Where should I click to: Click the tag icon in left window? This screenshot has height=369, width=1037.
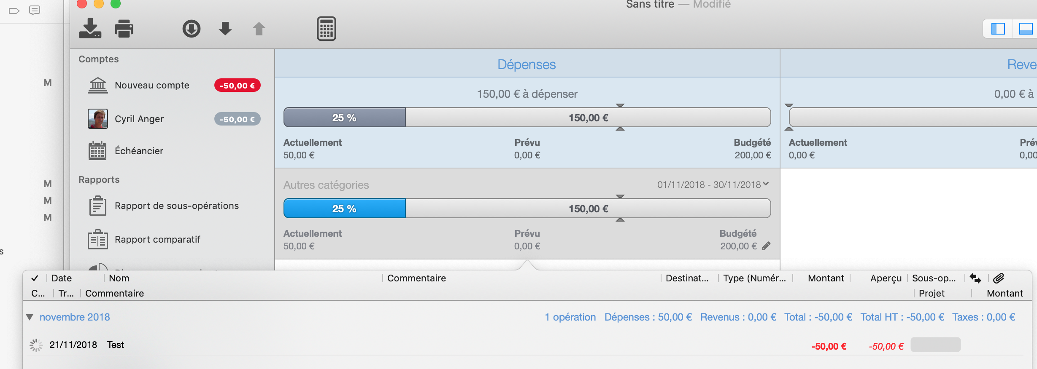pos(14,11)
